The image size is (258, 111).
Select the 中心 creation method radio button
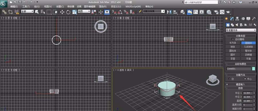click(x=245, y=79)
